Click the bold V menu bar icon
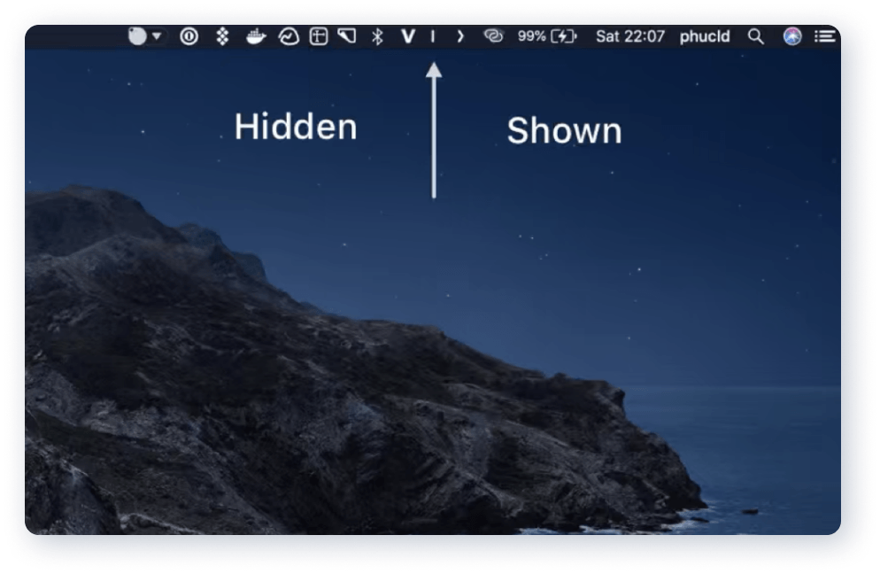The height and width of the screenshot is (574, 880). coord(408,36)
